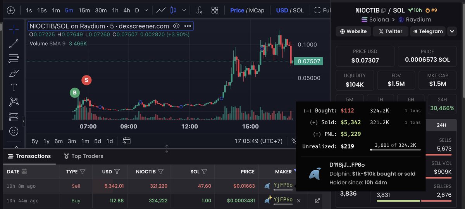The width and height of the screenshot is (465, 209).
Task: Expand more social links chevron
Action: coord(452,31)
